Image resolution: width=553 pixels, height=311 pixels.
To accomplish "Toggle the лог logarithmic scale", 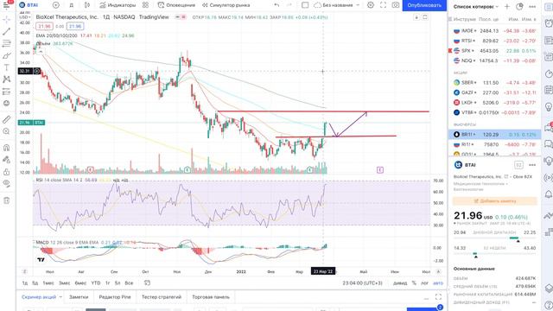I will (424, 283).
